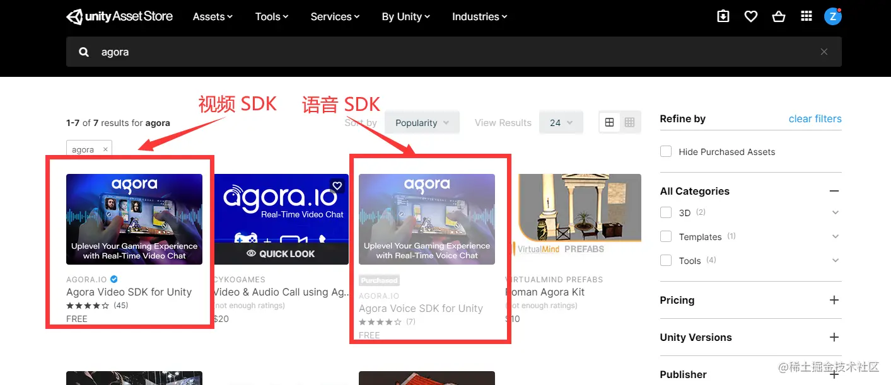Screen dimensions: 891x385
Task: Open the Unity apps grid icon
Action: pos(807,16)
